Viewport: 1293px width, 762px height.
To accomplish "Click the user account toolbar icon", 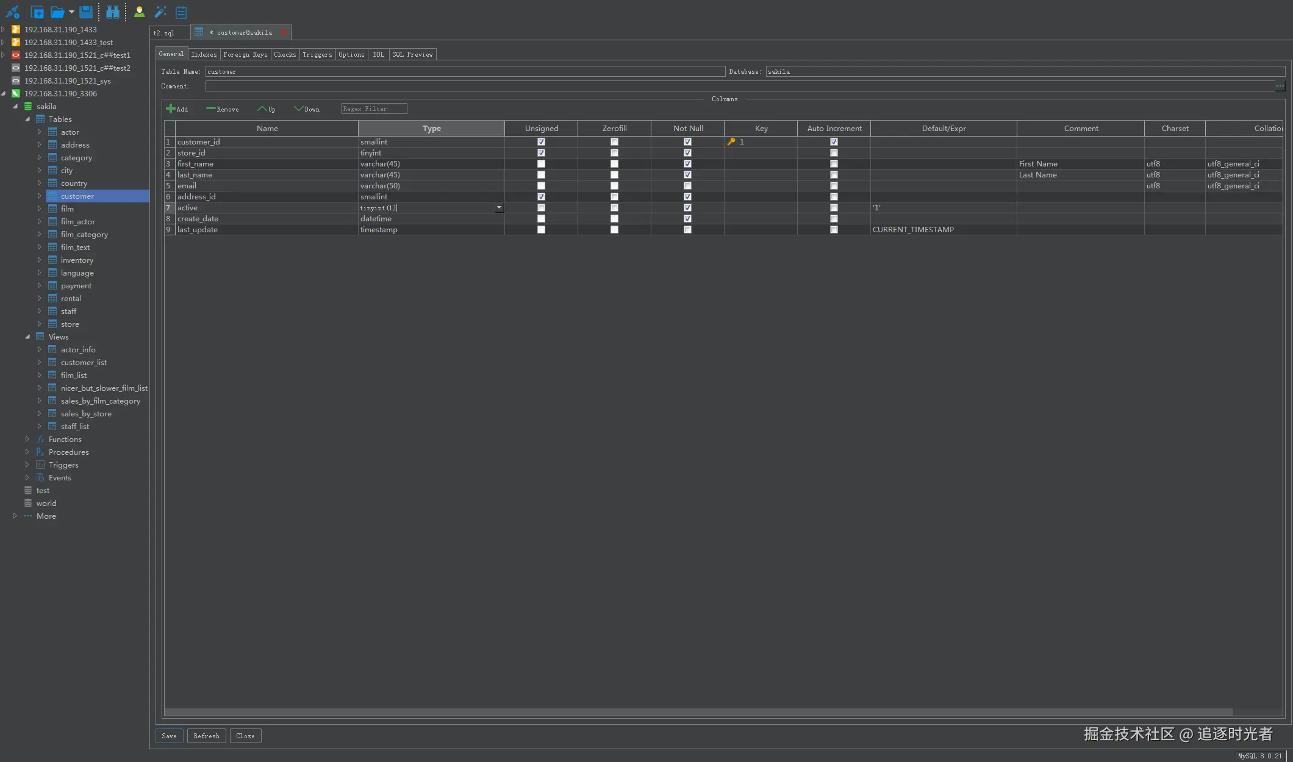I will coord(139,12).
